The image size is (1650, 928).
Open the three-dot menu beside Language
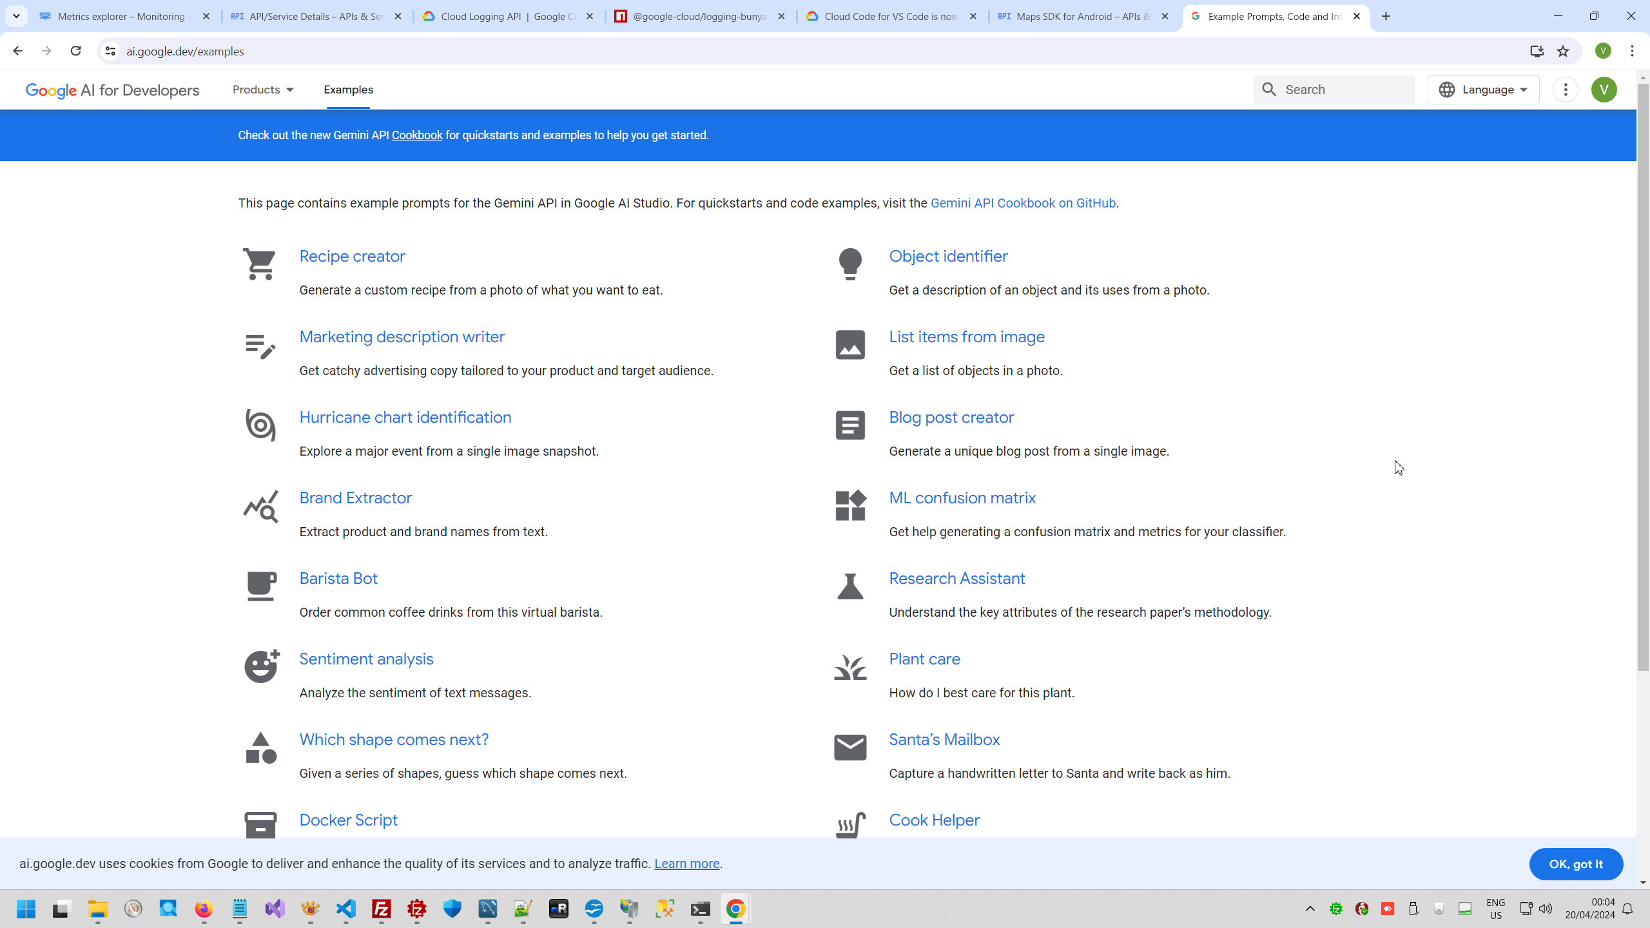(x=1565, y=90)
